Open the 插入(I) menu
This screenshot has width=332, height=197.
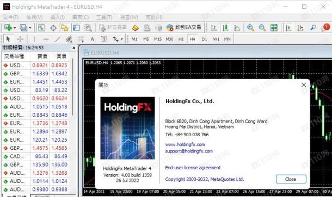57,17
